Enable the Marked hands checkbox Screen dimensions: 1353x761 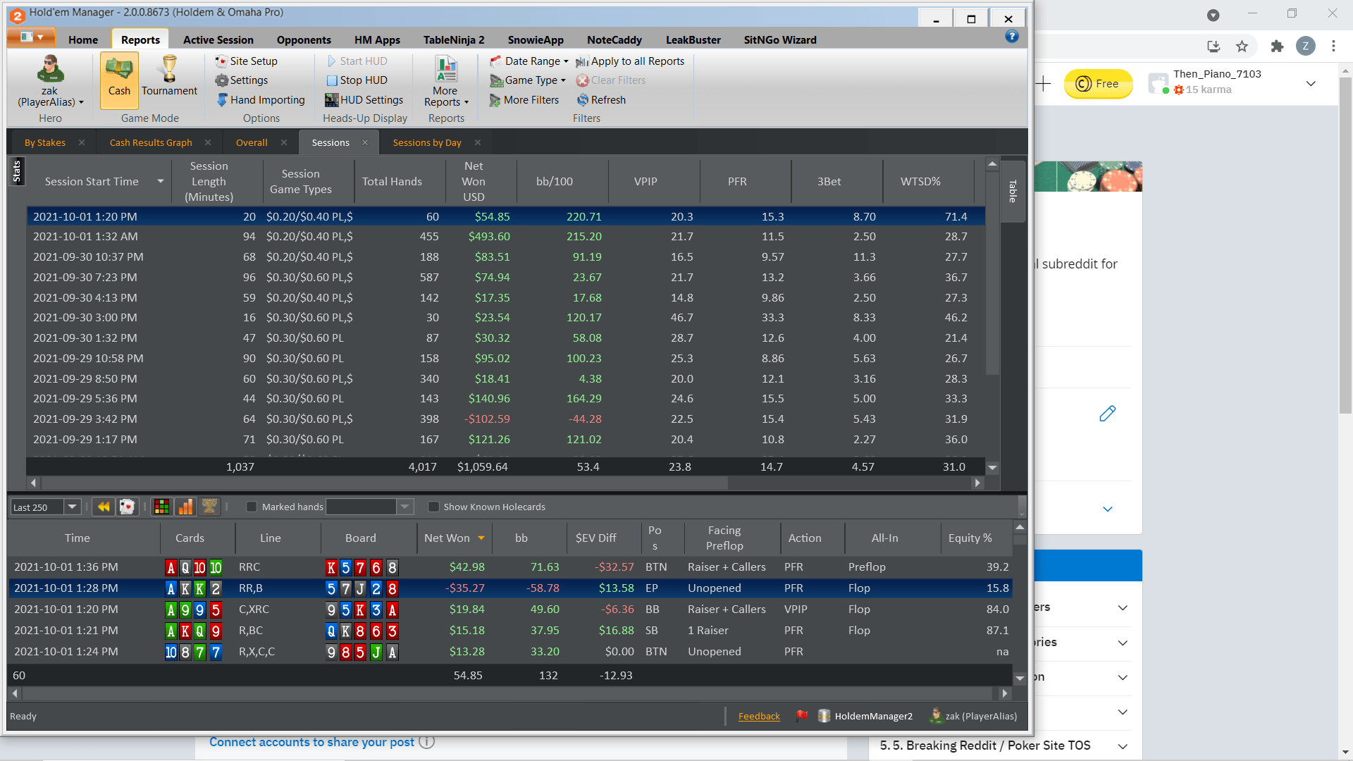(x=252, y=507)
